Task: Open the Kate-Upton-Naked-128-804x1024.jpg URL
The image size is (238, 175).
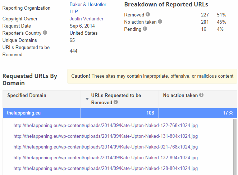Action: [x=105, y=168]
